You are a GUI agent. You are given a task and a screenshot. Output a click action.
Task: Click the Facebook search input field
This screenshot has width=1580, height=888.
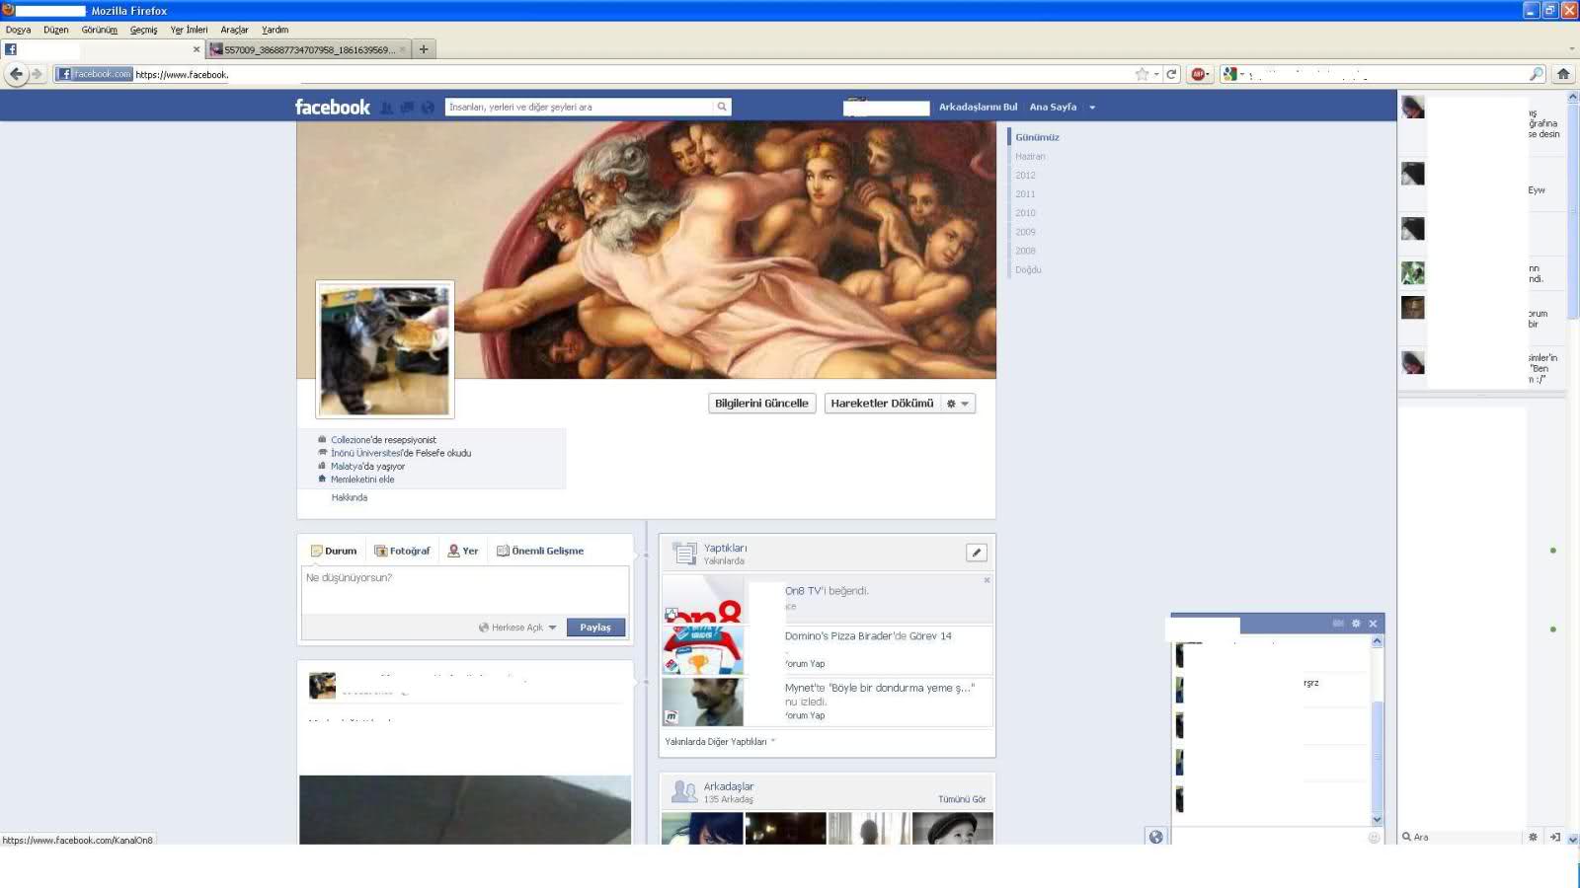[x=580, y=107]
